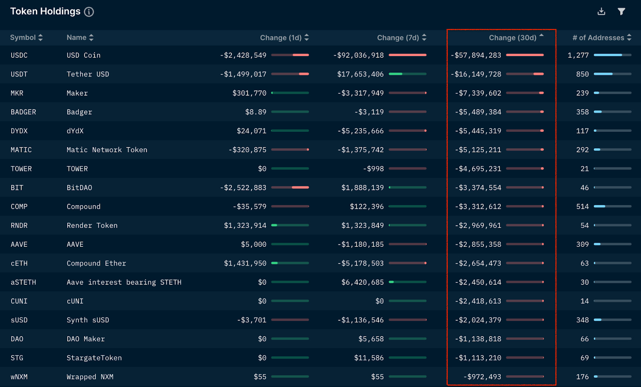Click wNXM 30d change value -$972,493
Image resolution: width=641 pixels, height=387 pixels.
tap(482, 377)
